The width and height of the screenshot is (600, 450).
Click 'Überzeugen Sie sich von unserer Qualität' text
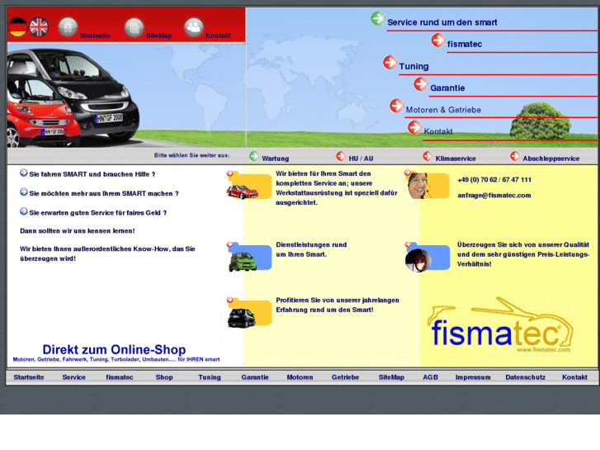point(523,254)
